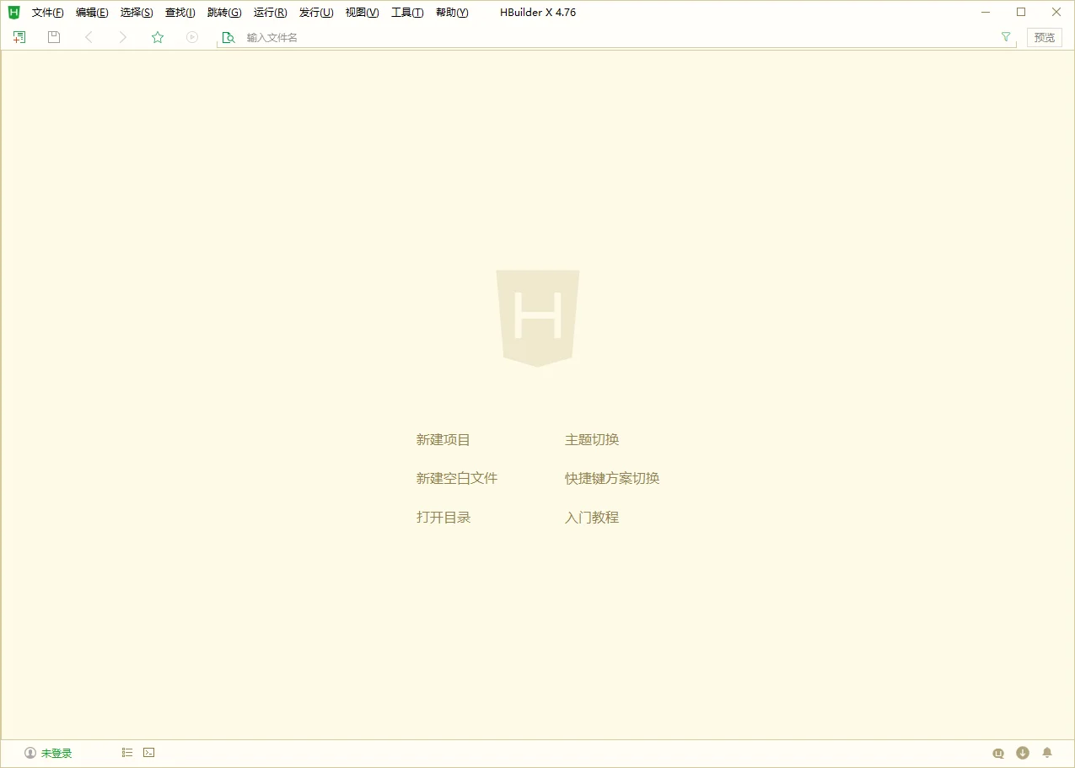Click the filter funnel icon near Preview
Screen dimensions: 1075x768
pos(1005,37)
